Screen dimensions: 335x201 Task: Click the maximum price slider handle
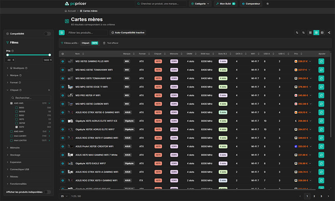pos(50,55)
